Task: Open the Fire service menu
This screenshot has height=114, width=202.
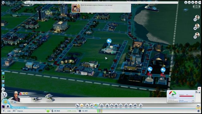Action: tap(111, 105)
